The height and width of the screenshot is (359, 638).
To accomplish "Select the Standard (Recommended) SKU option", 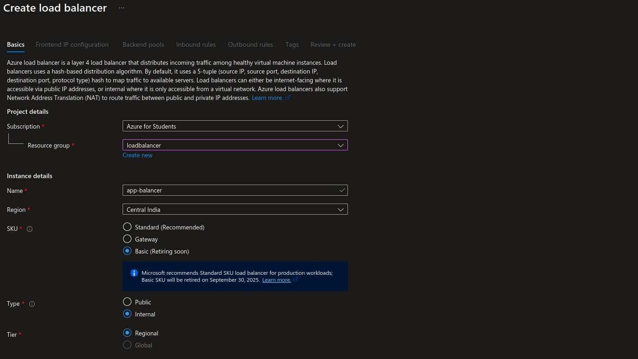I will click(127, 227).
